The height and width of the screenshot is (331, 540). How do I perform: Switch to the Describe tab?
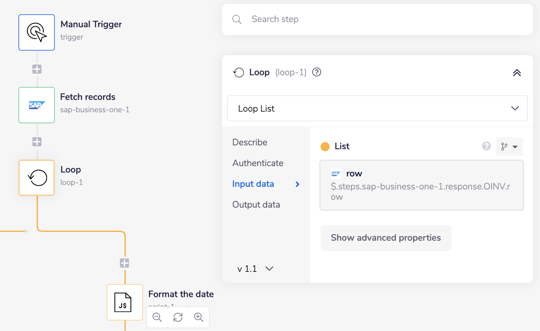tap(250, 142)
